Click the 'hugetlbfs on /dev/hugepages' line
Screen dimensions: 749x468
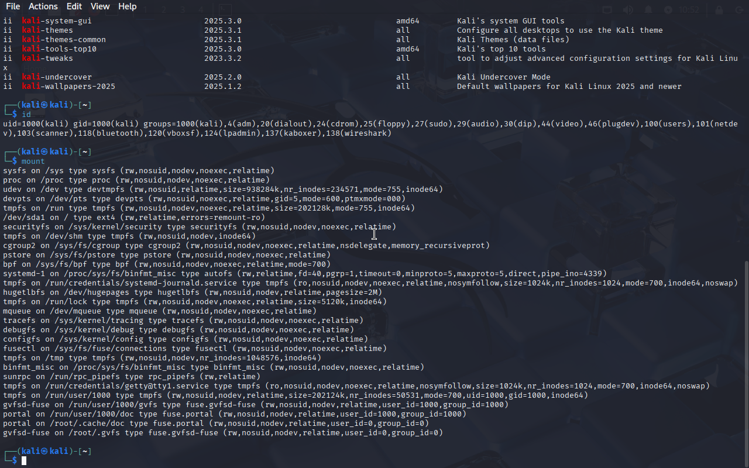coord(193,292)
